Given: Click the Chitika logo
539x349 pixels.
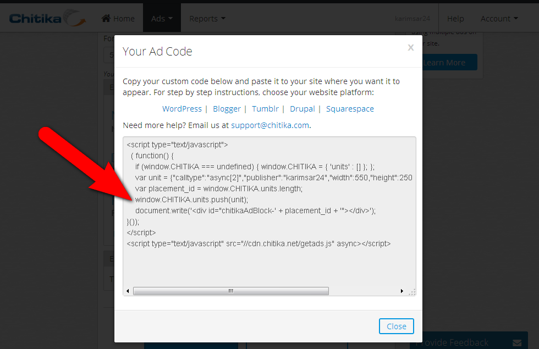Looking at the screenshot, I should pos(47,18).
